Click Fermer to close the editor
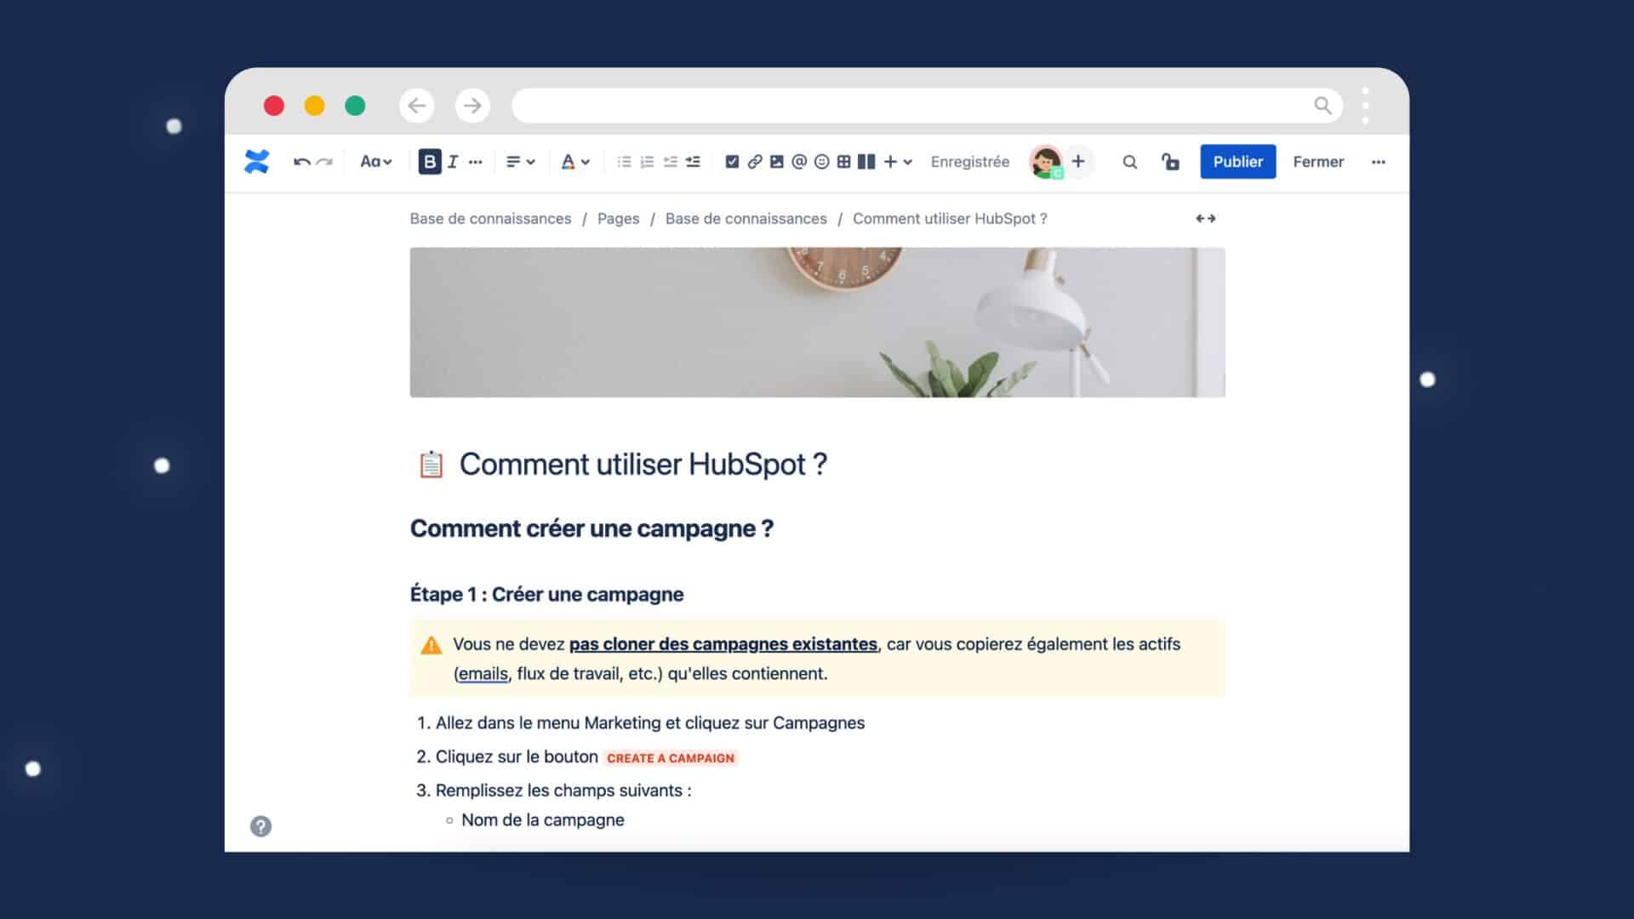 [x=1318, y=162]
